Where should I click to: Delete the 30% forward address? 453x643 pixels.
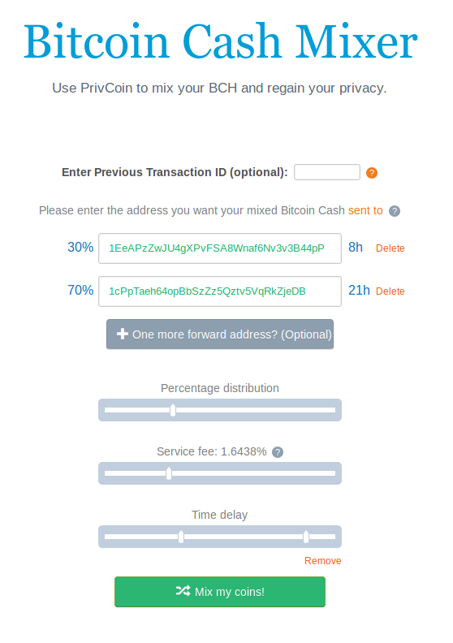pyautogui.click(x=390, y=248)
